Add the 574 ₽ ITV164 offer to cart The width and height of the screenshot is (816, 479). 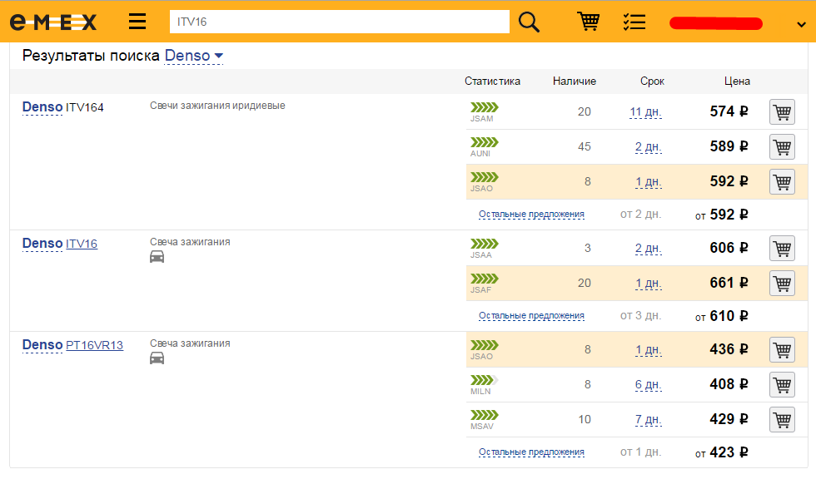pos(782,111)
